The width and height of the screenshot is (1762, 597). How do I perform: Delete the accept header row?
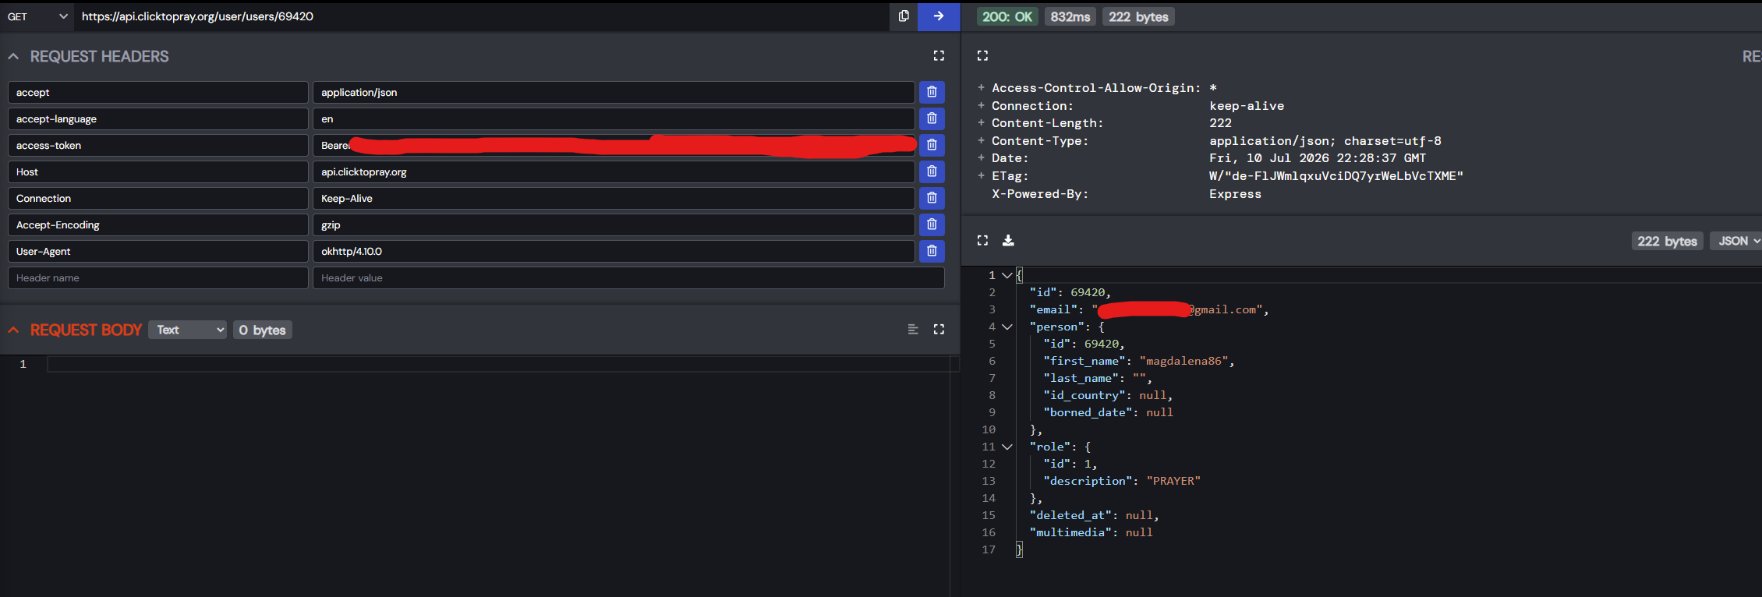[932, 92]
